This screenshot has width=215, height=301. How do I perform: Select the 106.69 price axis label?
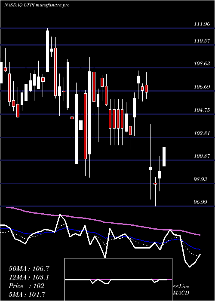[202, 87]
